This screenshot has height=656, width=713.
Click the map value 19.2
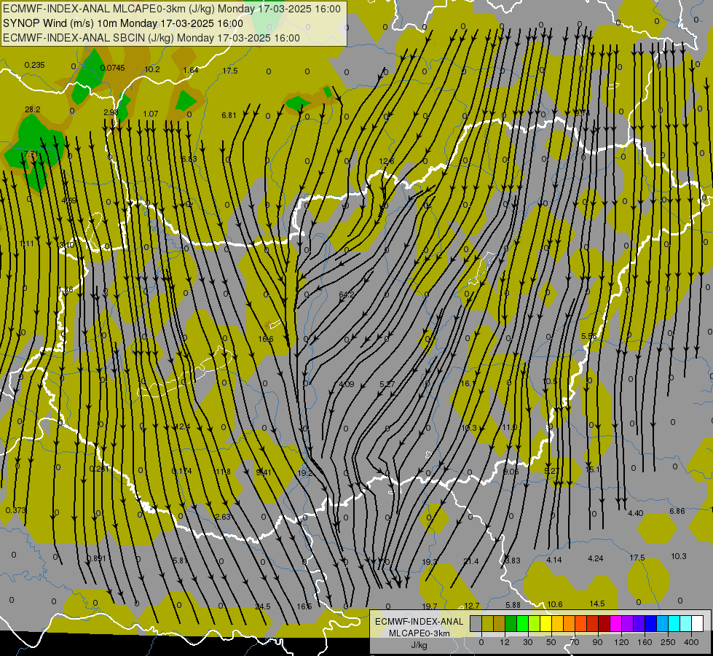pos(304,473)
